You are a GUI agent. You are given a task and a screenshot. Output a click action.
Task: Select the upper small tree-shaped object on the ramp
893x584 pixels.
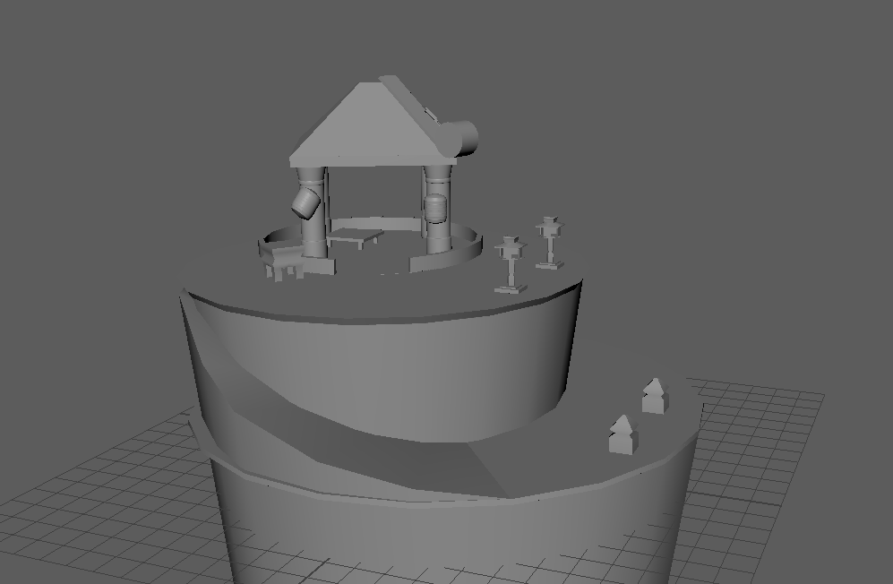(655, 395)
